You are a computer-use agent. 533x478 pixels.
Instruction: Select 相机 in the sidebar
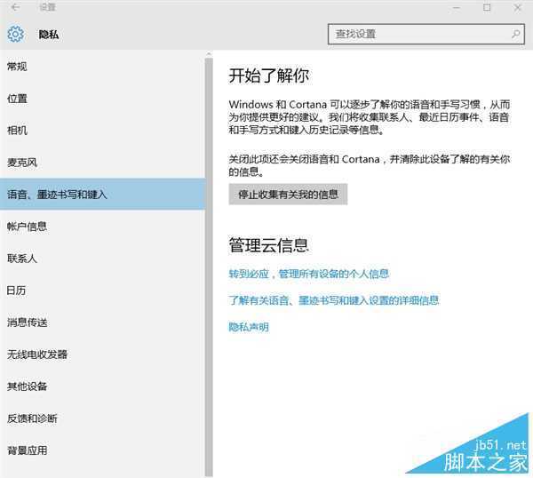point(103,131)
